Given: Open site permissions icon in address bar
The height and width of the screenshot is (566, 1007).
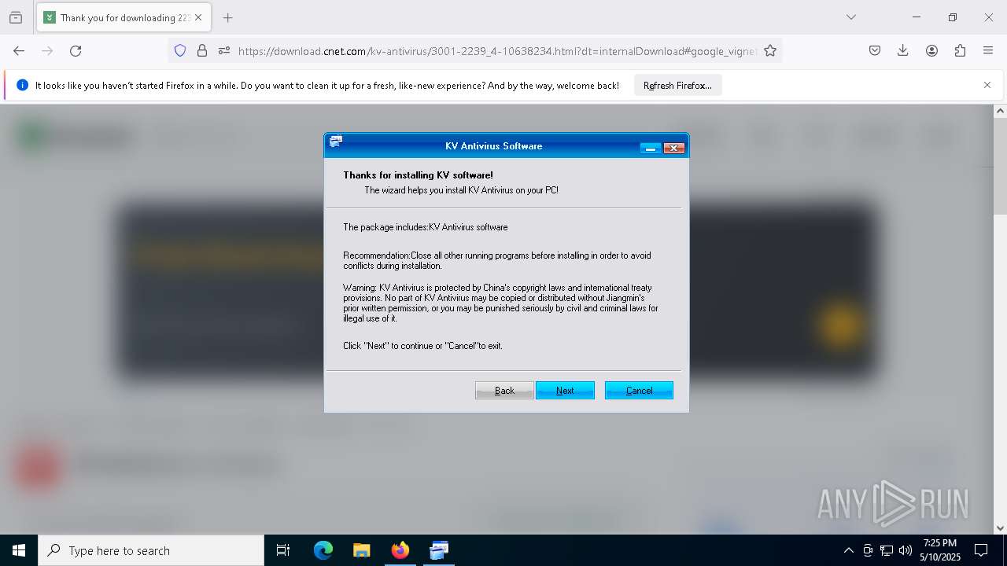Looking at the screenshot, I should tap(224, 50).
